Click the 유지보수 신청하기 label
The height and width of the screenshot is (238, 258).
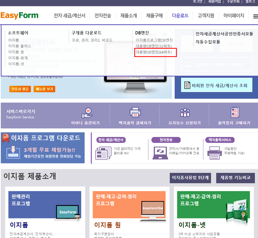(x=185, y=123)
